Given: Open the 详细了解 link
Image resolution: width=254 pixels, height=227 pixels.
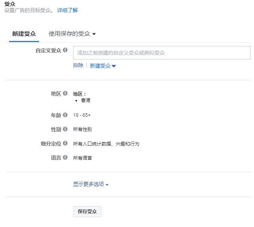Looking at the screenshot, I should pyautogui.click(x=68, y=10).
